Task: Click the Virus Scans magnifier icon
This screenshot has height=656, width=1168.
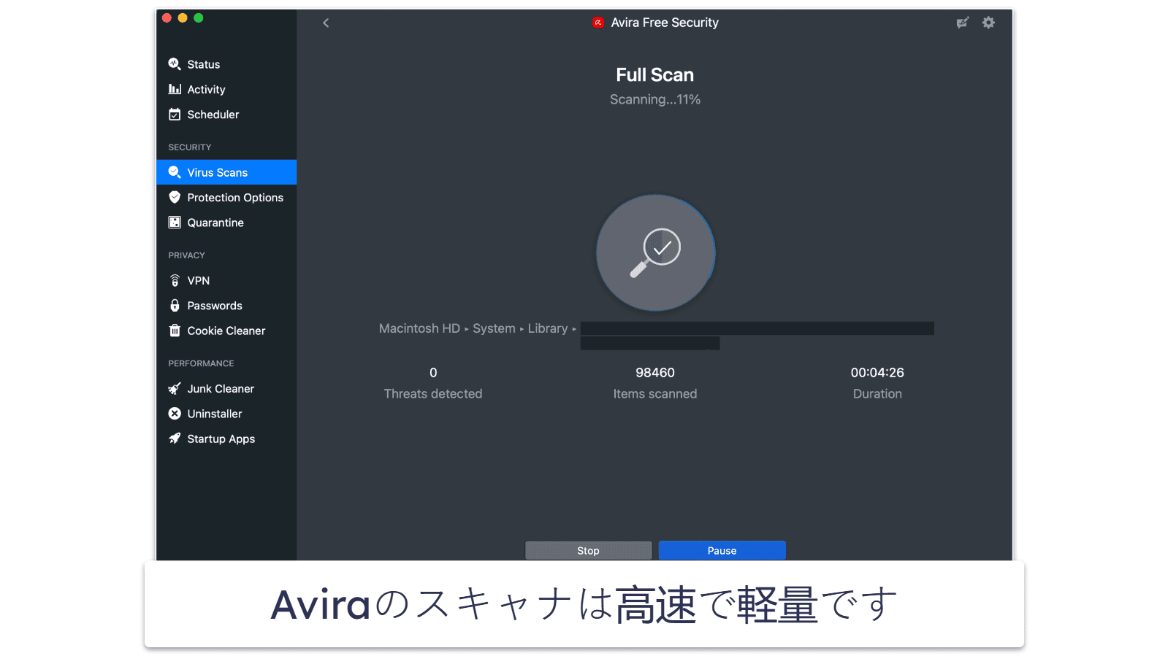Action: pos(175,172)
